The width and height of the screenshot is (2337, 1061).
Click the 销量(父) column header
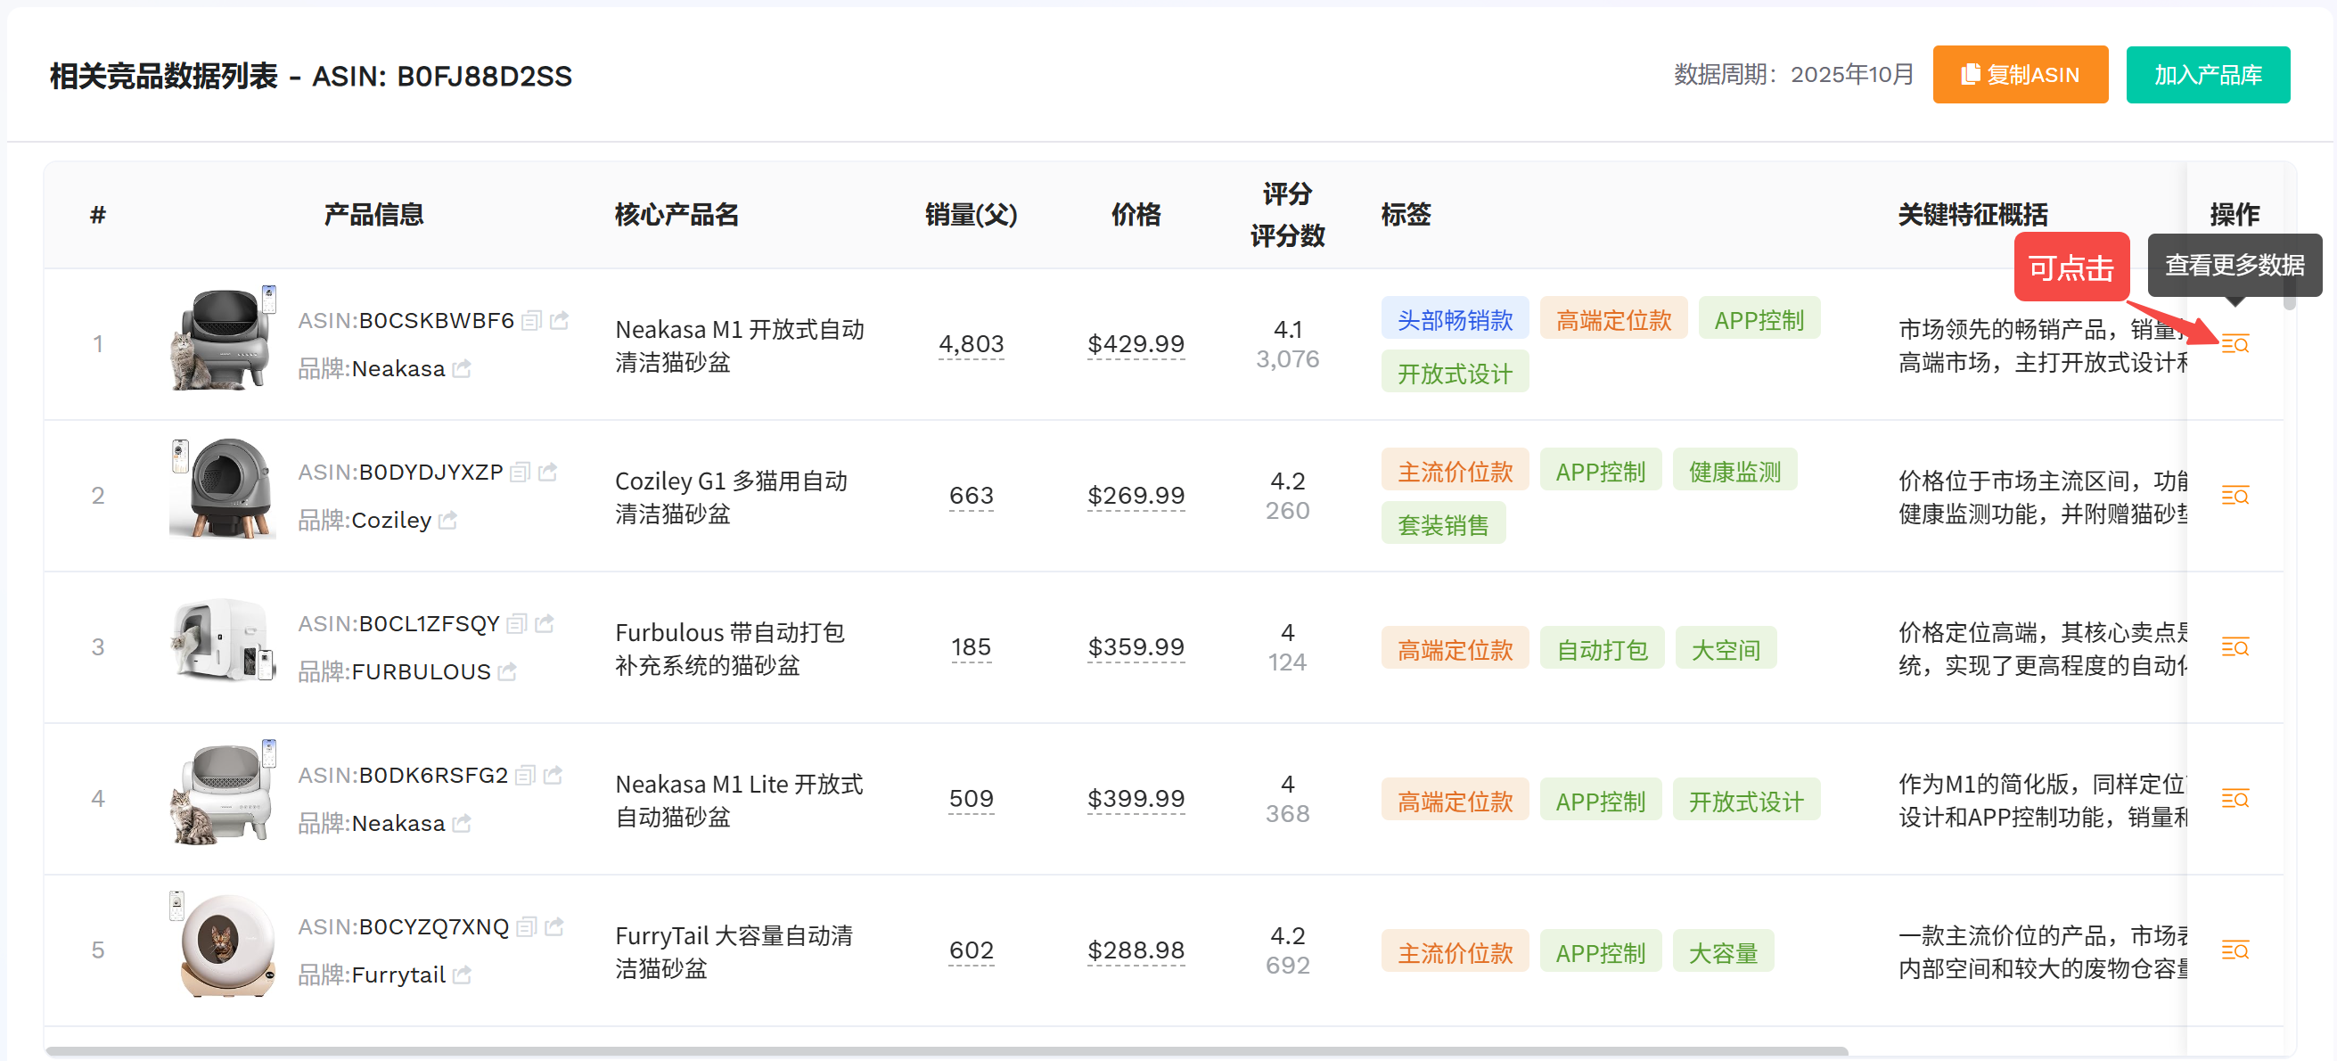(971, 215)
